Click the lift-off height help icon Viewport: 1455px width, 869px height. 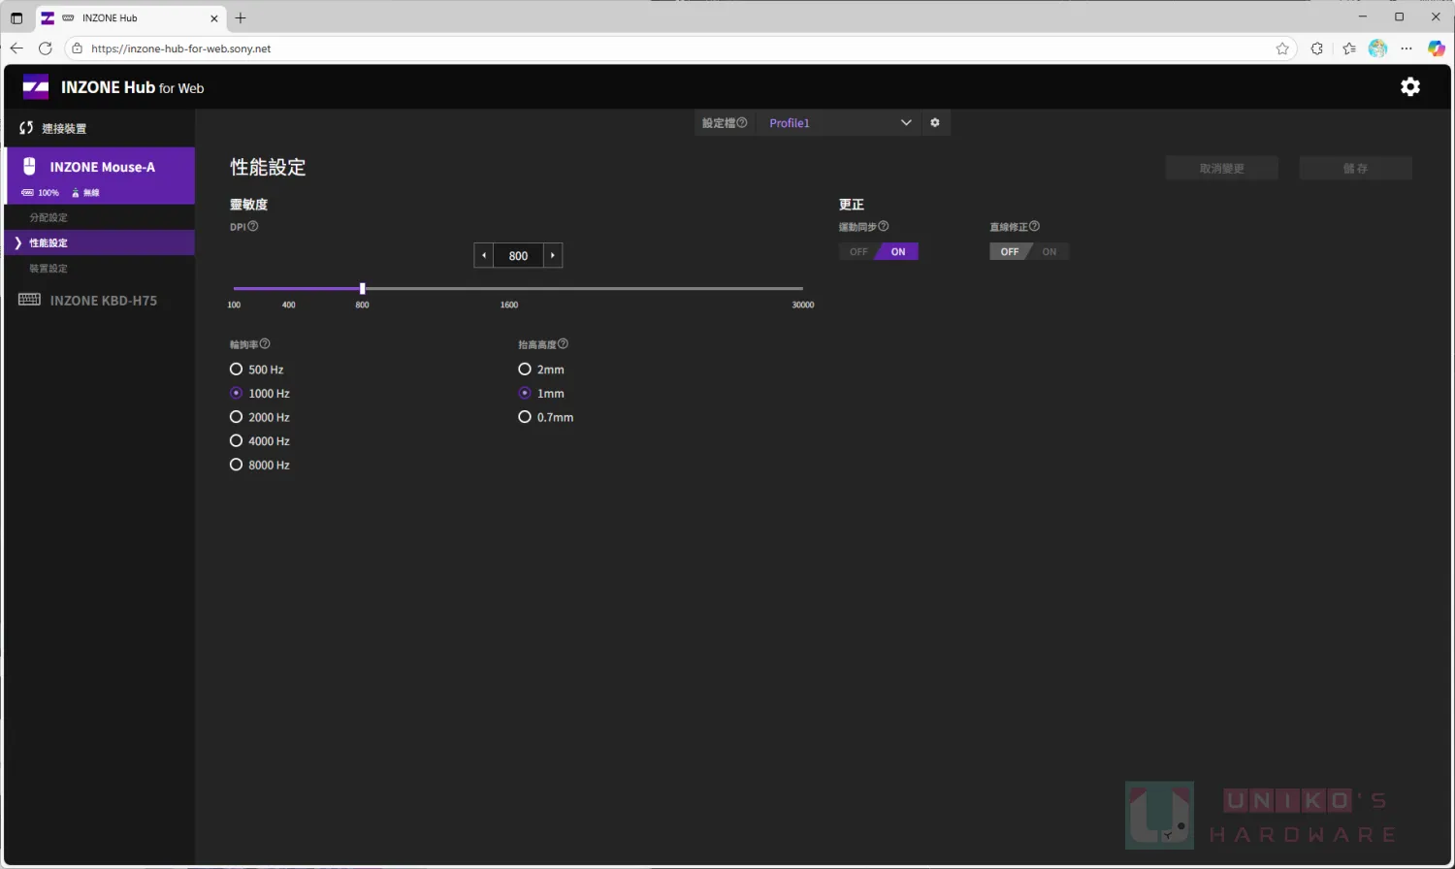click(x=563, y=344)
